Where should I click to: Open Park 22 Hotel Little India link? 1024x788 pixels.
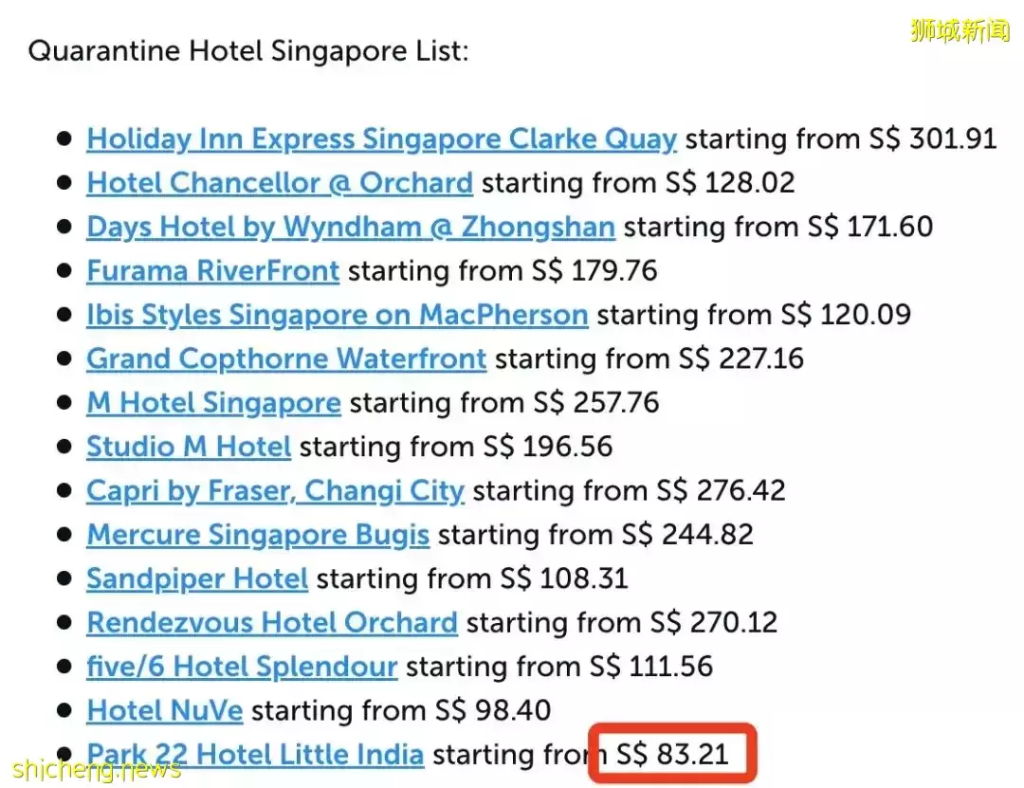pos(255,755)
